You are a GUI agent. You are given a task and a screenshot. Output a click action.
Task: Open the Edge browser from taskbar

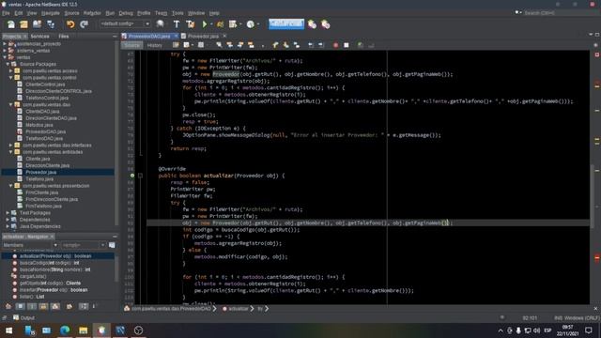click(65, 330)
